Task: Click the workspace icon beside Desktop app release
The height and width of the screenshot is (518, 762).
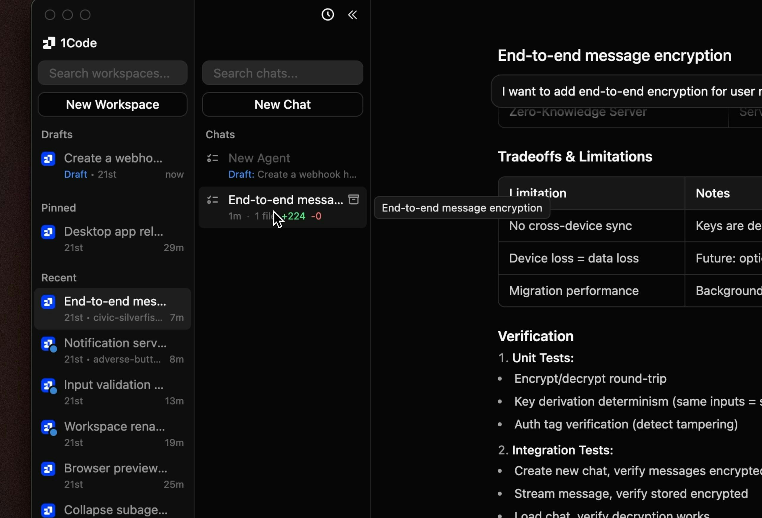Action: pyautogui.click(x=48, y=232)
